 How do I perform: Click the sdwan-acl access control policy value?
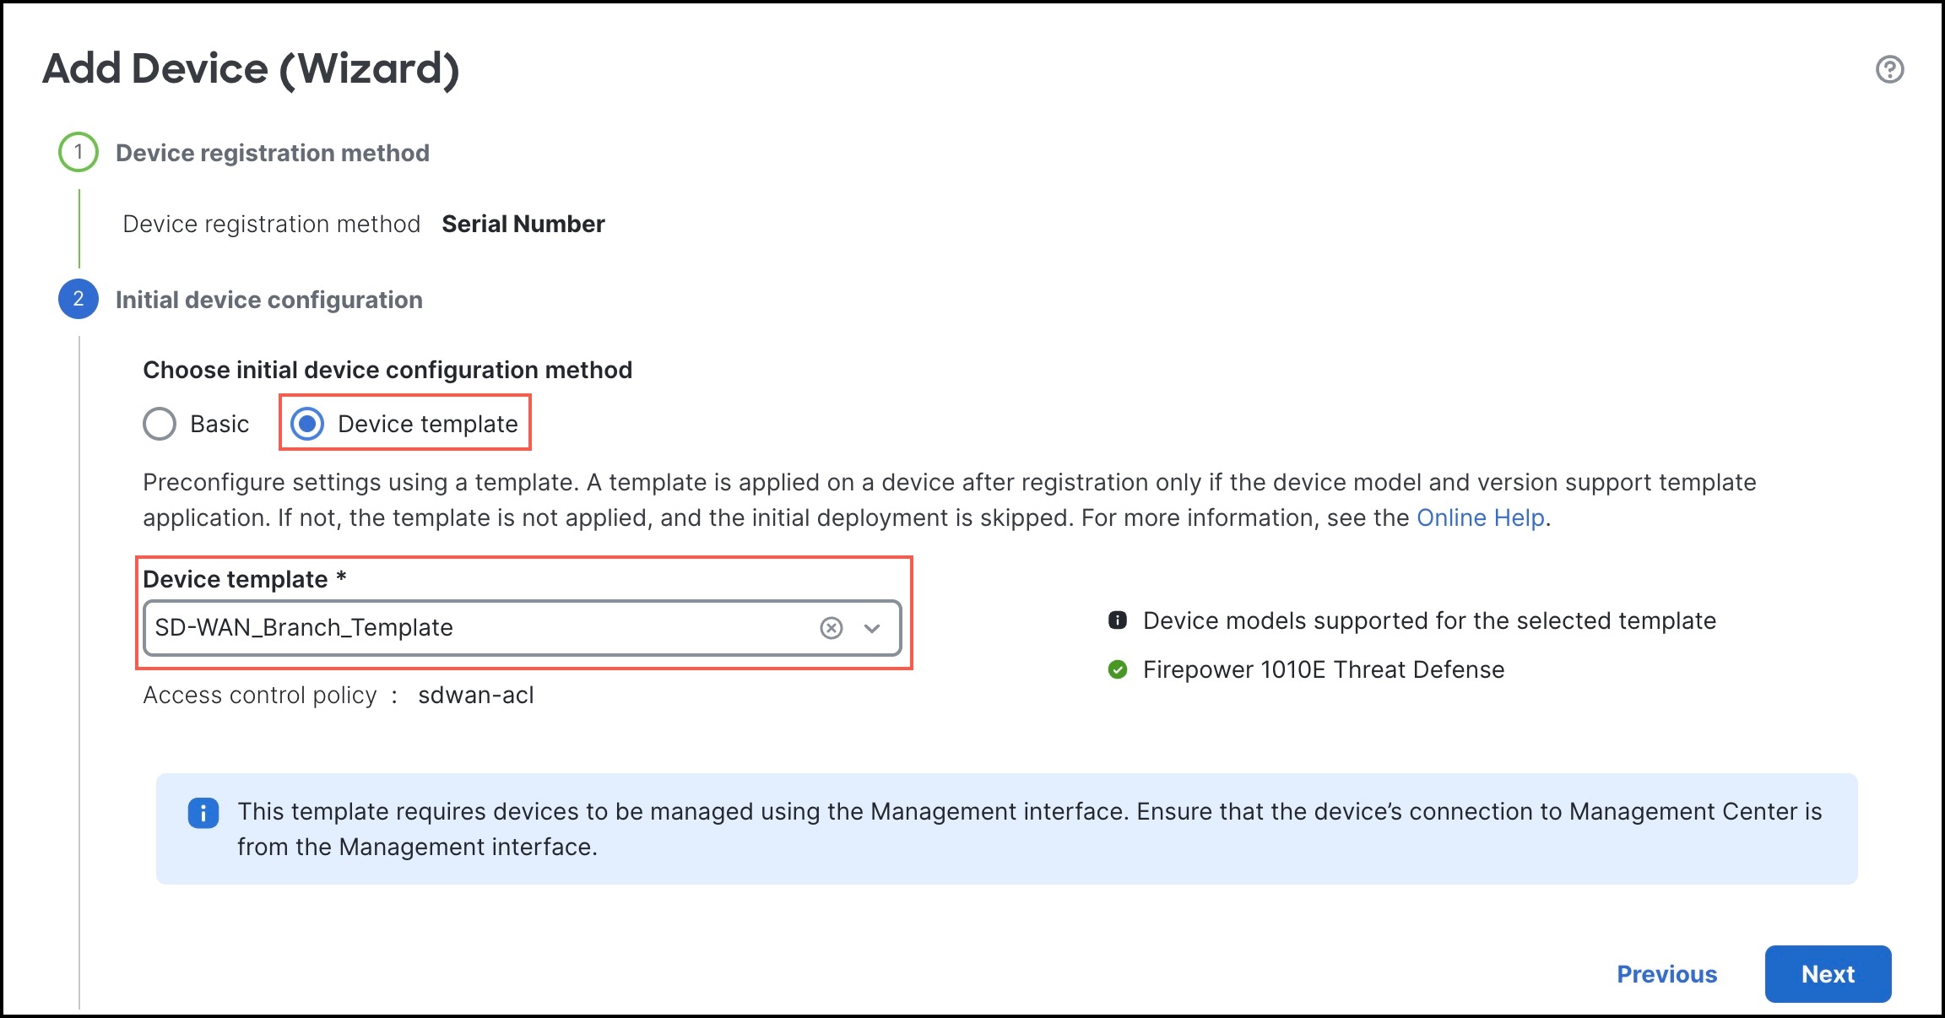click(477, 695)
